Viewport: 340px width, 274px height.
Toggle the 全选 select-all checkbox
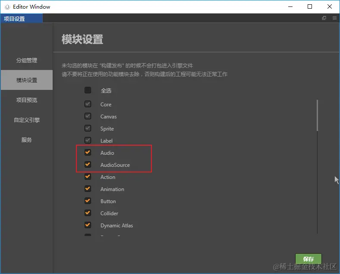pyautogui.click(x=88, y=90)
